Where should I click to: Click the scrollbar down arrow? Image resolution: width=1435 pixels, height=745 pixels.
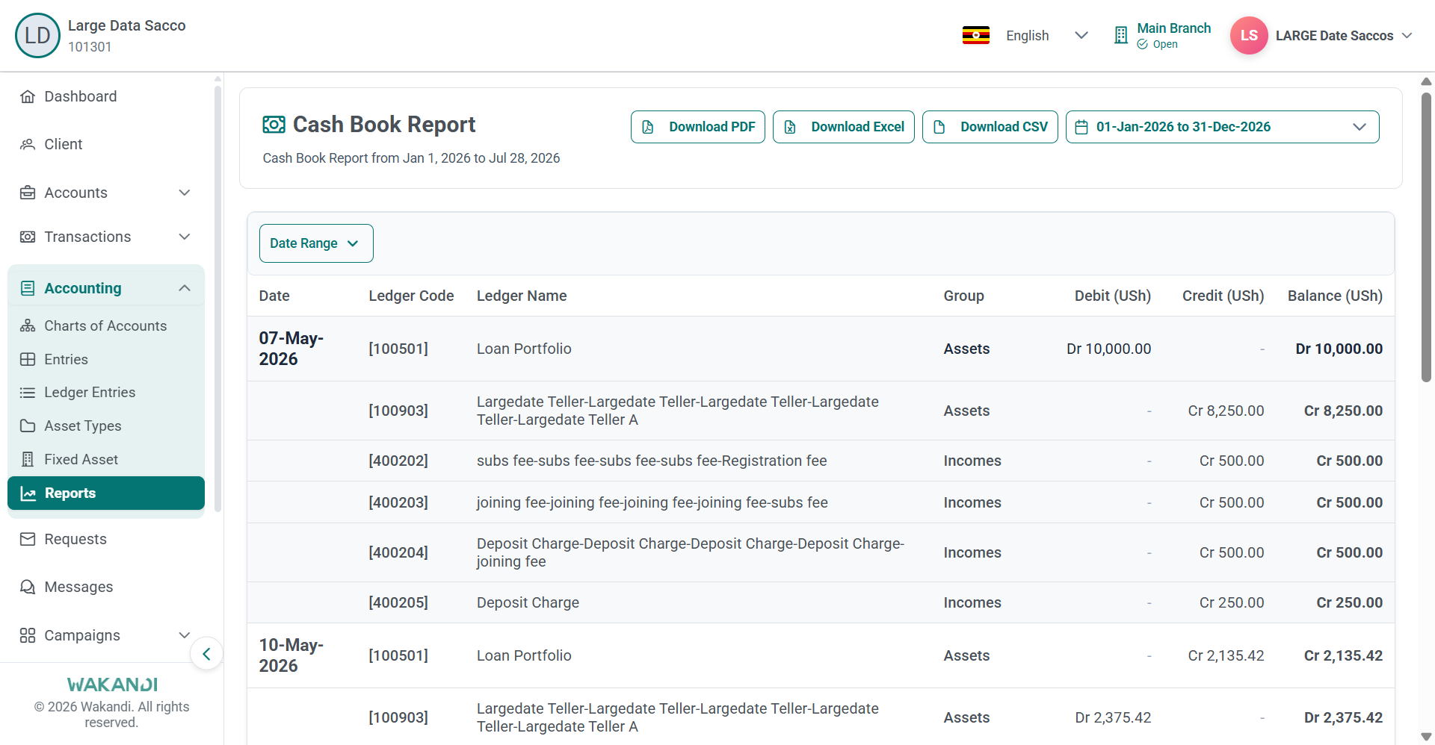click(x=1426, y=737)
